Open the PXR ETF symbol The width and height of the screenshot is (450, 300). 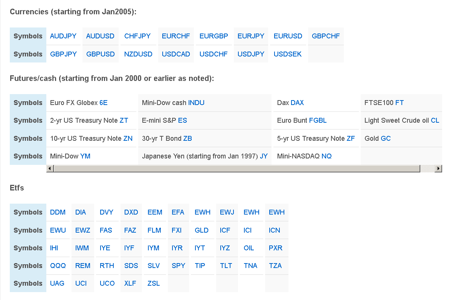[276, 248]
